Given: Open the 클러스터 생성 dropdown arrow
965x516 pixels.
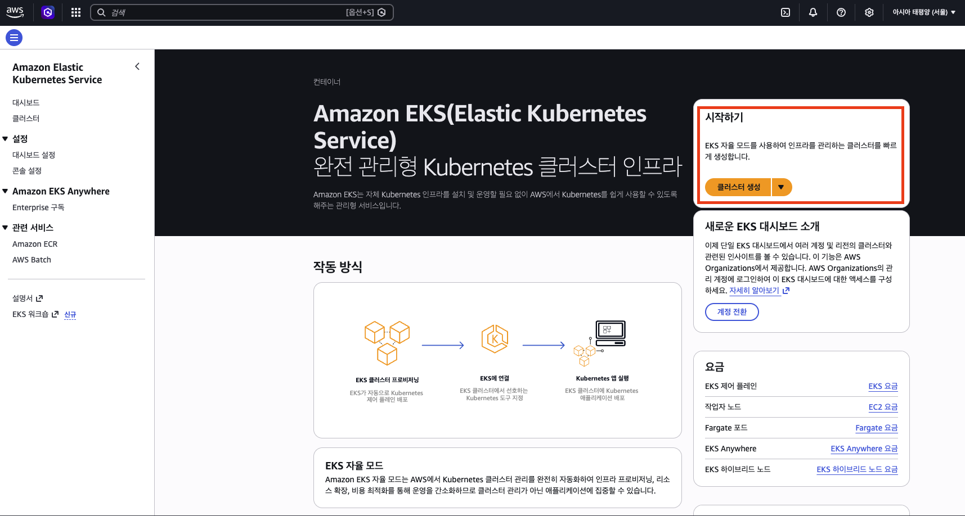Looking at the screenshot, I should (x=782, y=187).
